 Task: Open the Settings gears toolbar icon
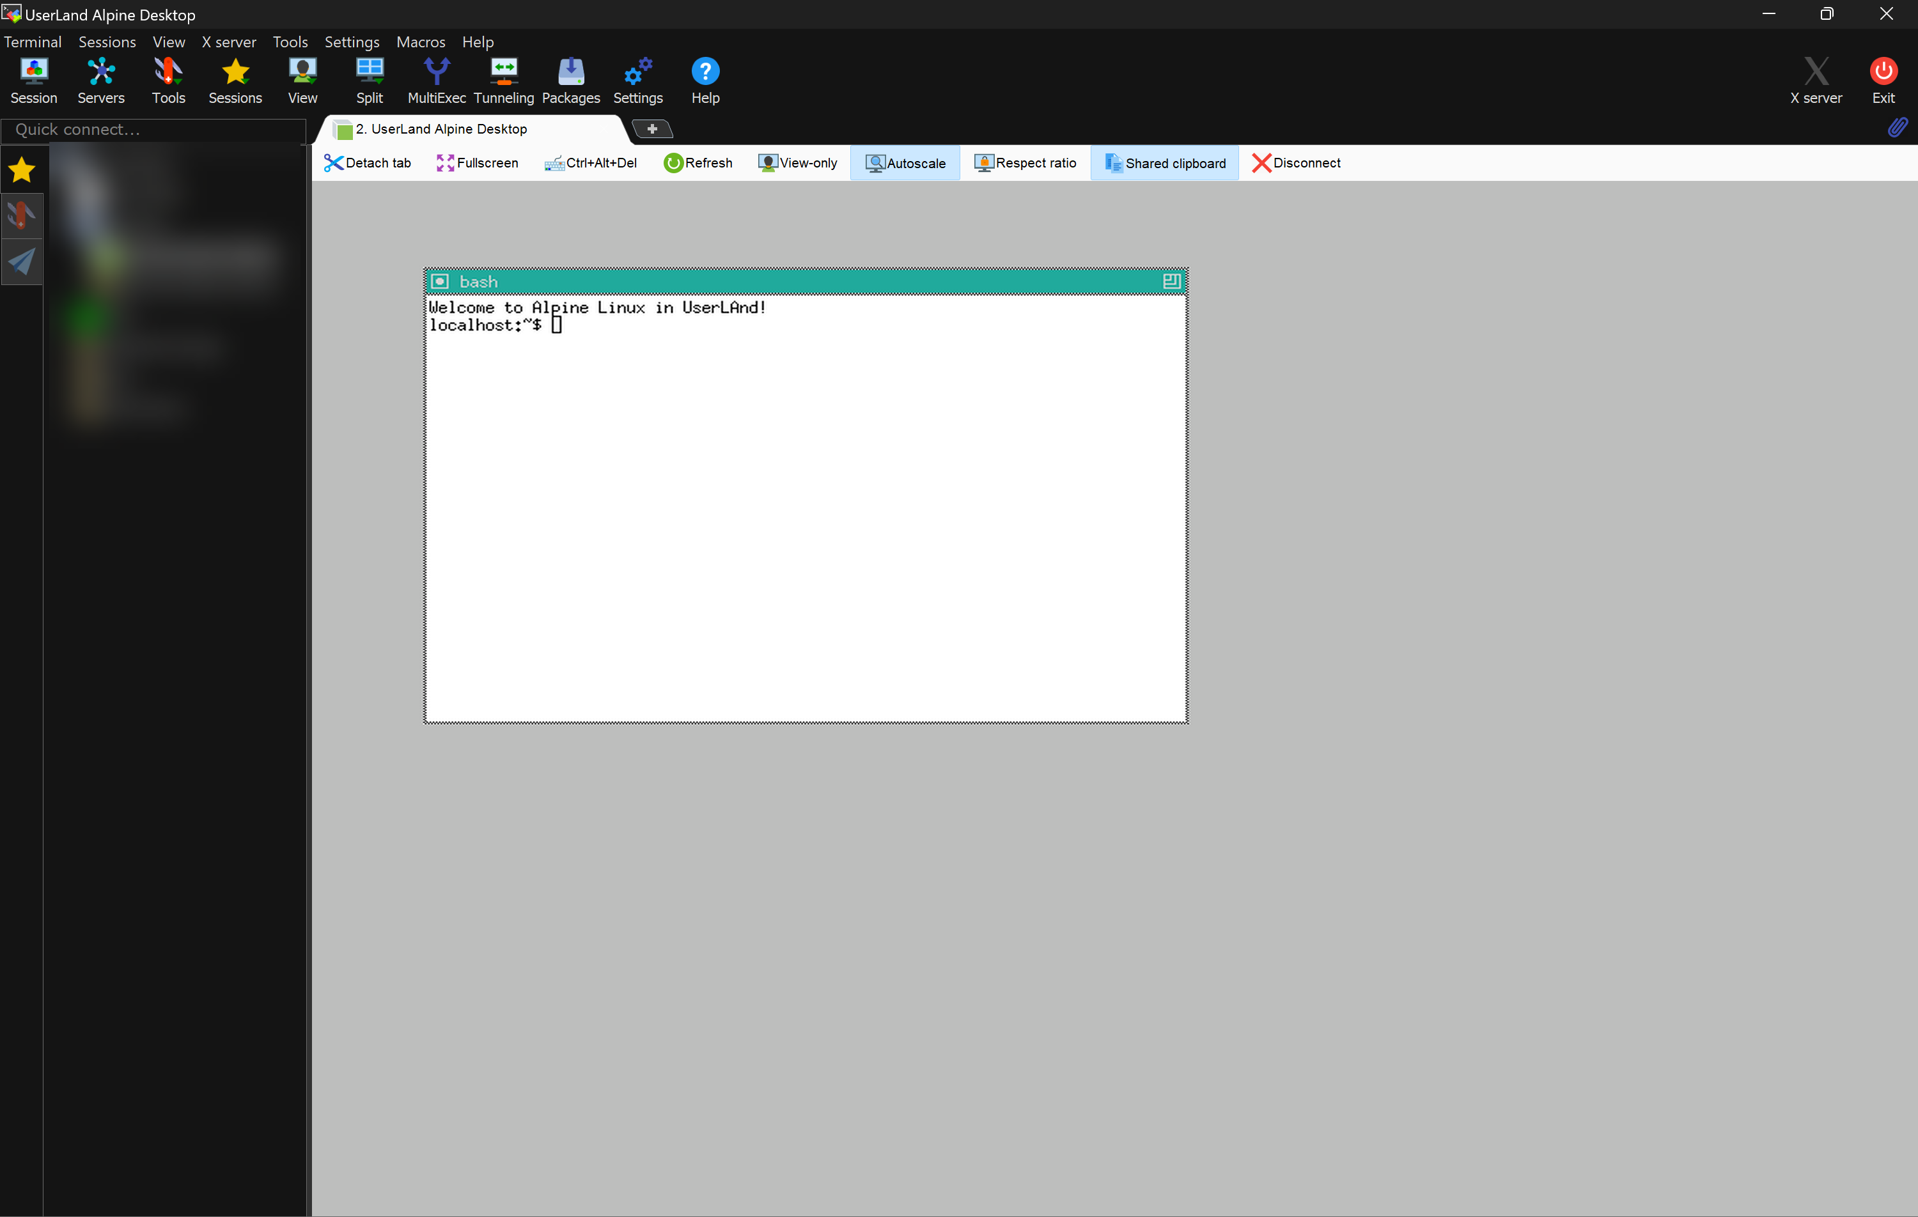pyautogui.click(x=638, y=81)
